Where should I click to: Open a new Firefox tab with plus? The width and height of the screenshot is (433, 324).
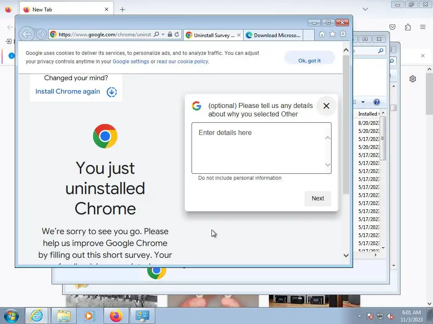coord(122,10)
